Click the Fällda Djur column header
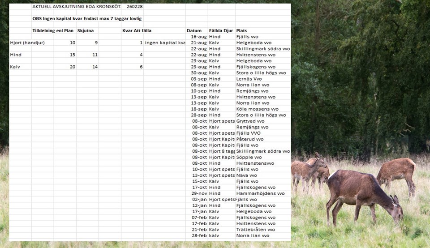430x248 pixels. tap(221, 30)
